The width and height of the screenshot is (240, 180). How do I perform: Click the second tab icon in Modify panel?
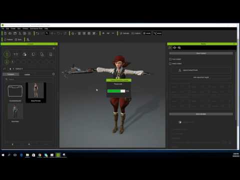point(174,48)
